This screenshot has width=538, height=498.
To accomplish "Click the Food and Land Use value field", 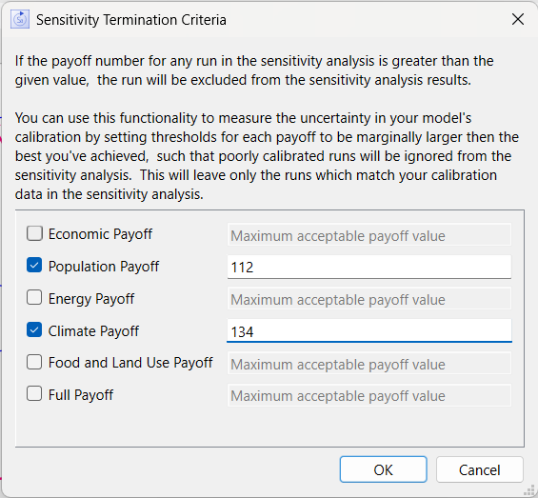I will (369, 363).
